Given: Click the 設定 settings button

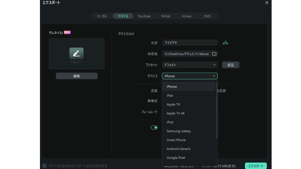Looking at the screenshot, I should [231, 65].
